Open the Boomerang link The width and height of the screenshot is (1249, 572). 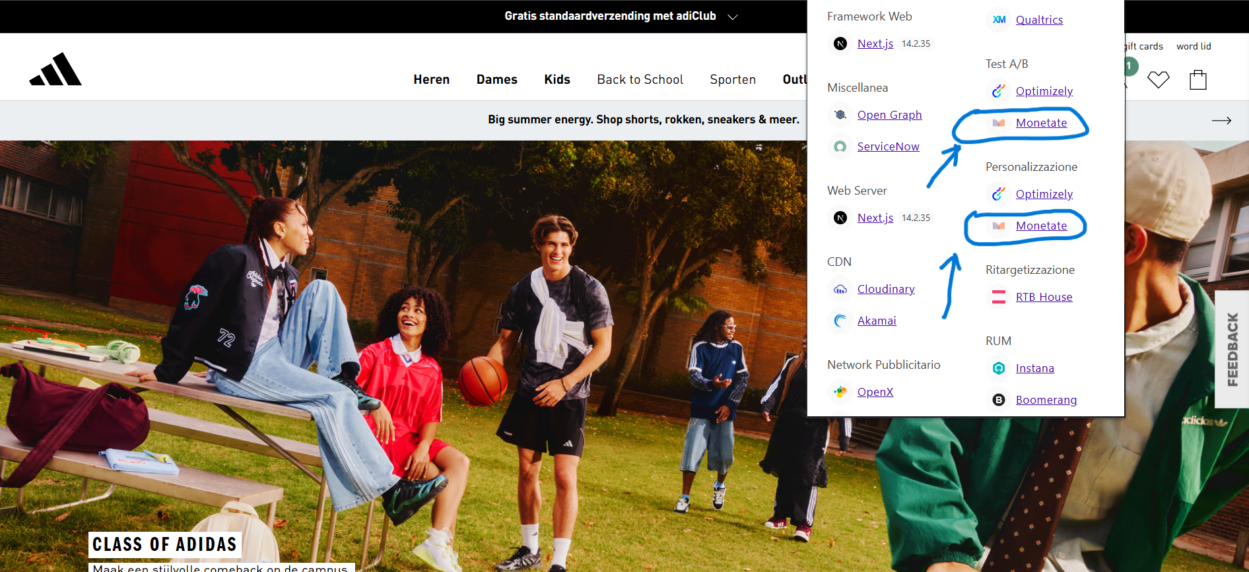(1046, 400)
